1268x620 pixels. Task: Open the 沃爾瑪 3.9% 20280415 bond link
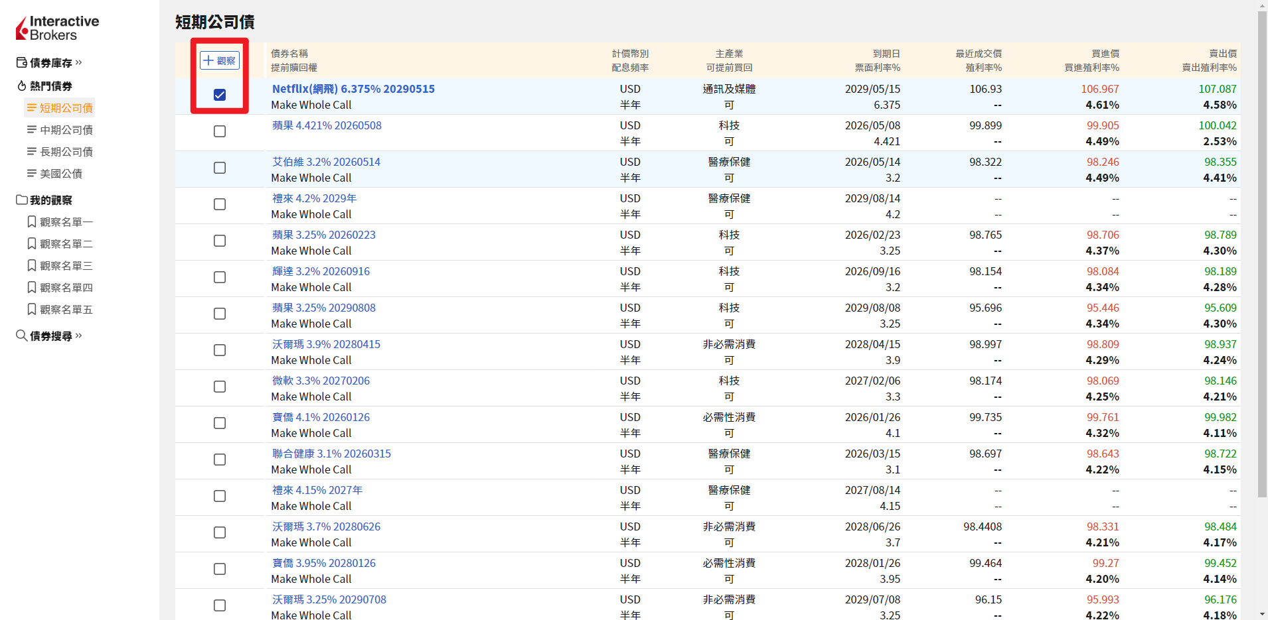(326, 344)
